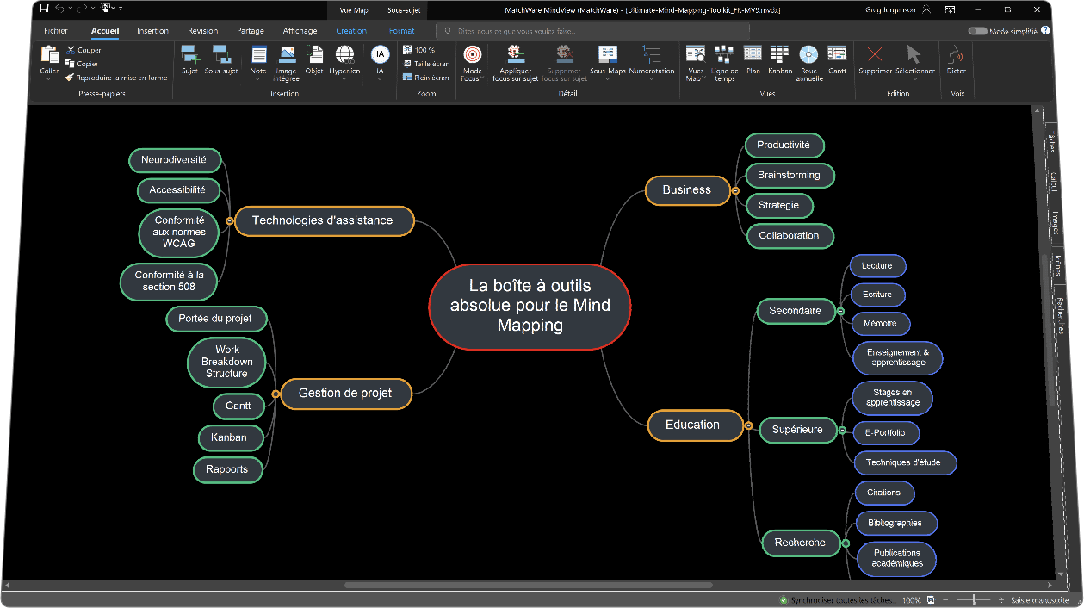The height and width of the screenshot is (608, 1084).
Task: Switch to the Gantt view icon
Action: [x=837, y=54]
